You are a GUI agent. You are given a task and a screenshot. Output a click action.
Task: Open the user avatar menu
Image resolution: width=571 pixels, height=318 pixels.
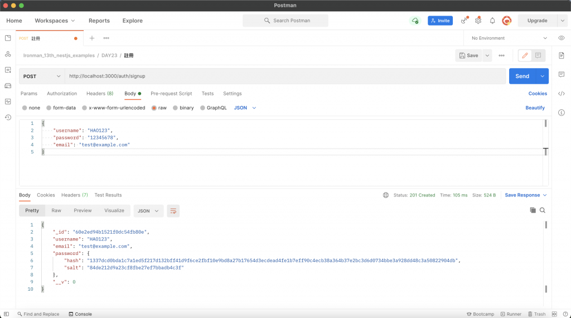coord(506,21)
